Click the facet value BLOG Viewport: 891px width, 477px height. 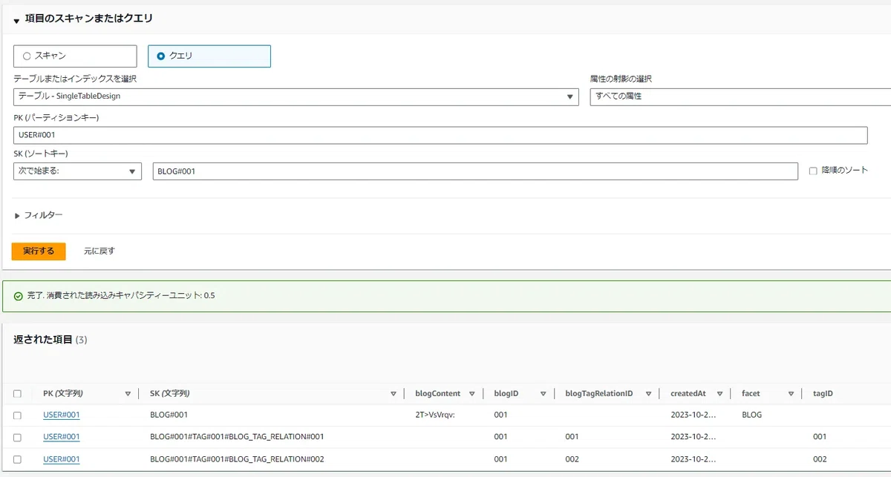pyautogui.click(x=751, y=415)
